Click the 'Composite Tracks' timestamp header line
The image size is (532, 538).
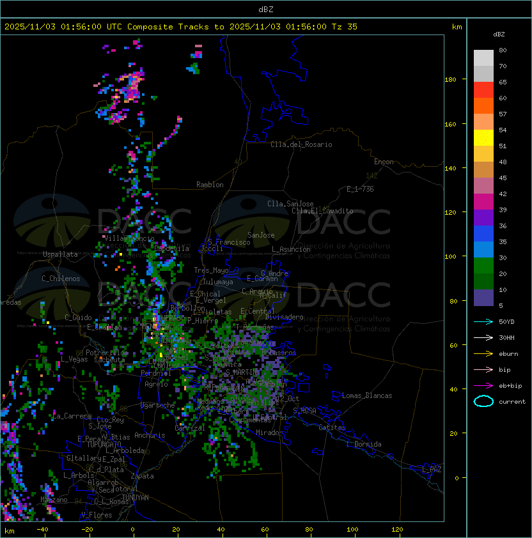click(x=181, y=27)
